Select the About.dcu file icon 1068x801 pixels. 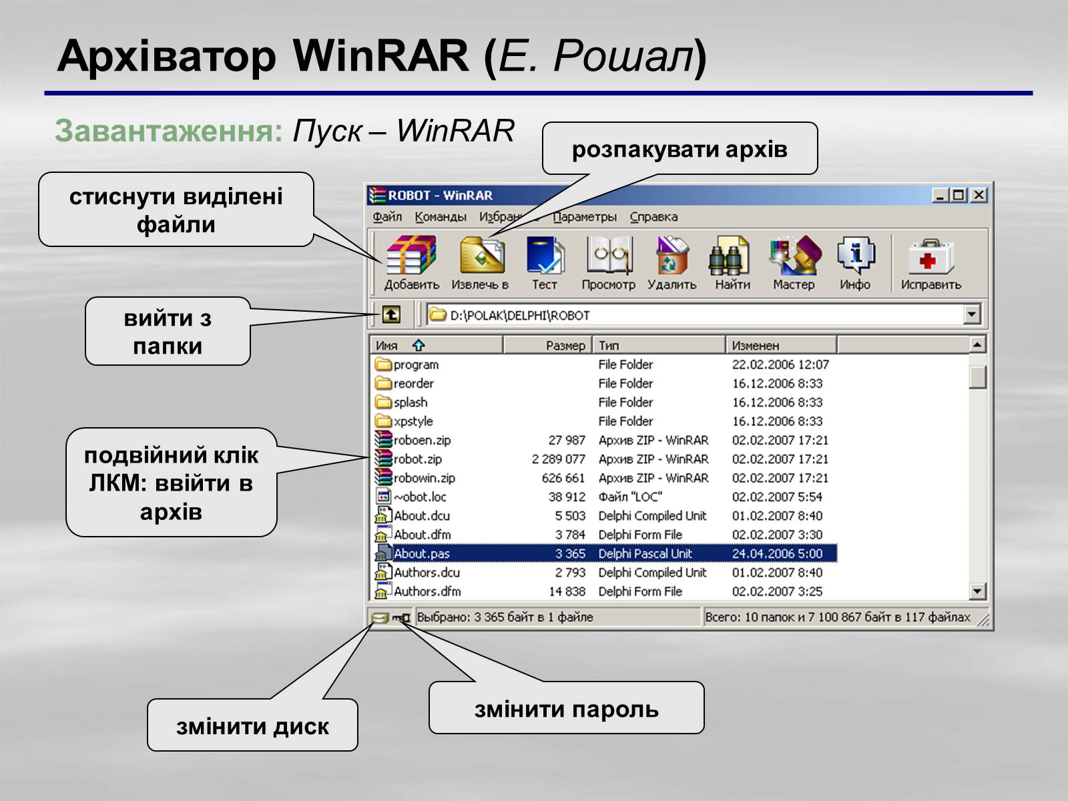[x=382, y=515]
